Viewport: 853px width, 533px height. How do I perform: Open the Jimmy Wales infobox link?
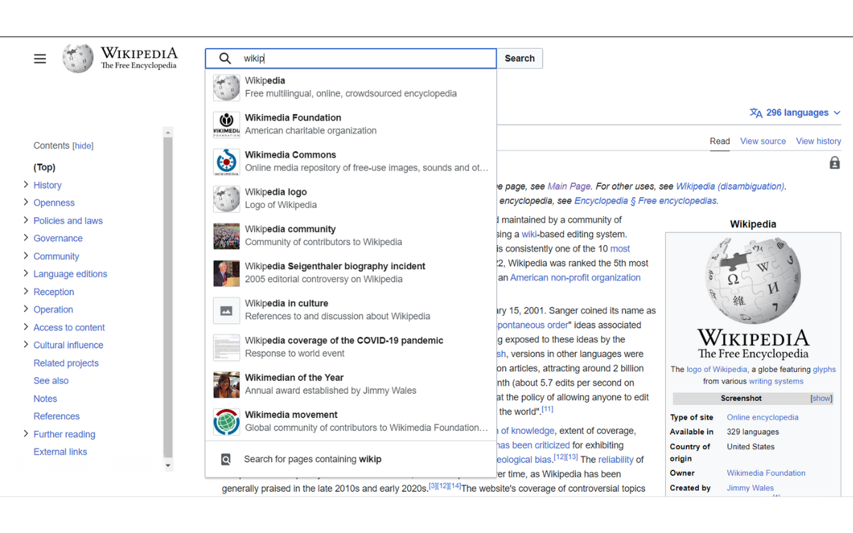click(750, 488)
